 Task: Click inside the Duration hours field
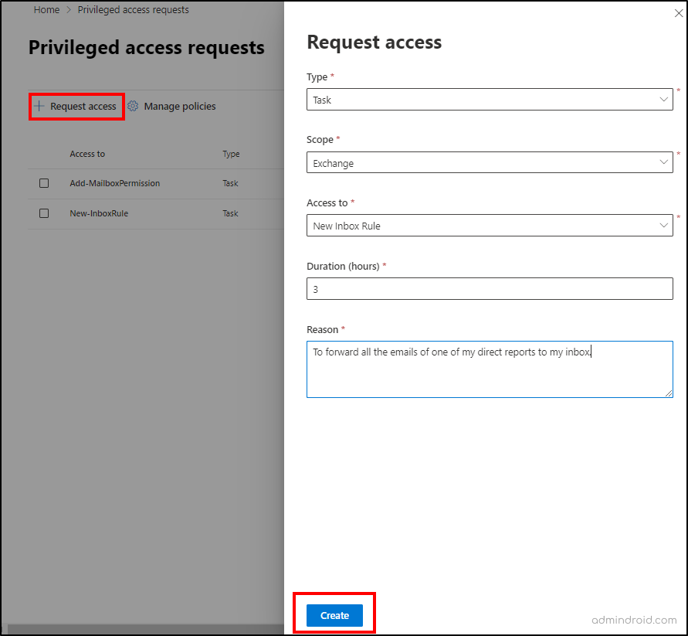(490, 288)
